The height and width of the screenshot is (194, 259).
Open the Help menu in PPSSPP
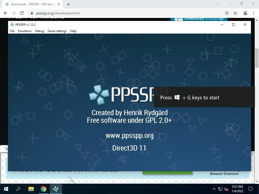point(73,31)
